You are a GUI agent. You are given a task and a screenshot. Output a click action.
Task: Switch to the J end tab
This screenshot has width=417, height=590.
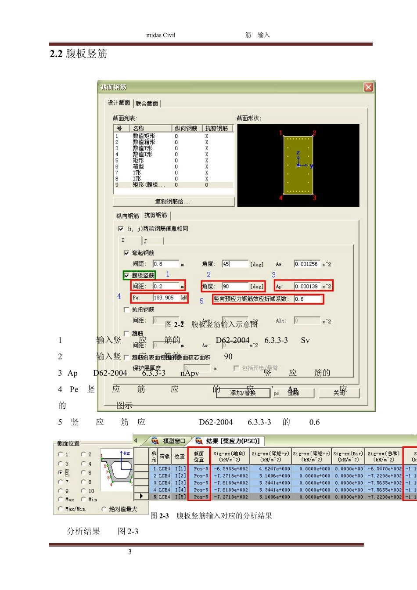coord(153,241)
